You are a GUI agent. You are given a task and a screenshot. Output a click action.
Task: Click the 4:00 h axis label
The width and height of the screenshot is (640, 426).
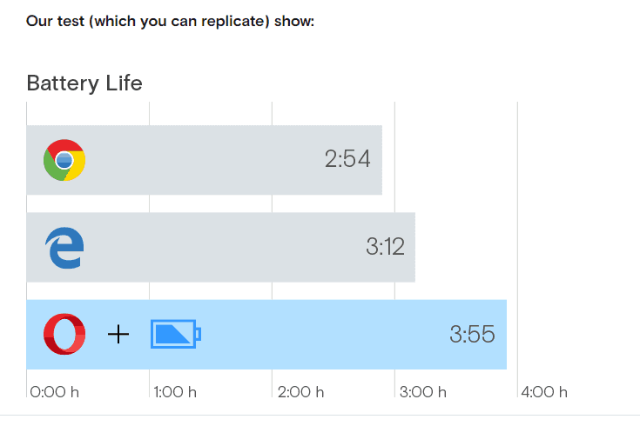[x=544, y=392]
